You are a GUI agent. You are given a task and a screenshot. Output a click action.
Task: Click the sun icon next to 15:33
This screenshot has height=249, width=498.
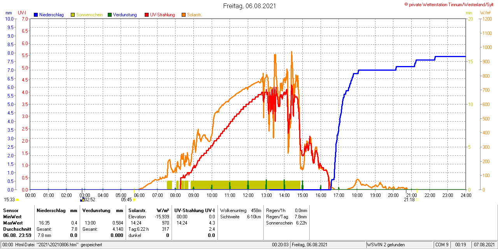coord(17,200)
